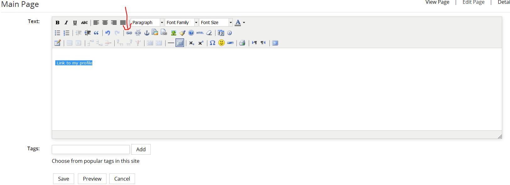Toggle underline formatting
This screenshot has height=185, width=510.
(x=75, y=22)
